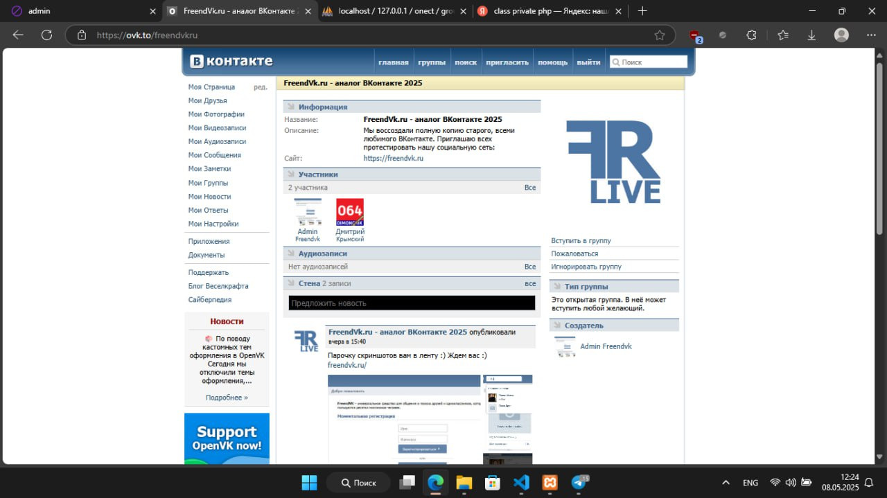The width and height of the screenshot is (887, 498).
Task: Click Вступить в группу
Action: (581, 240)
